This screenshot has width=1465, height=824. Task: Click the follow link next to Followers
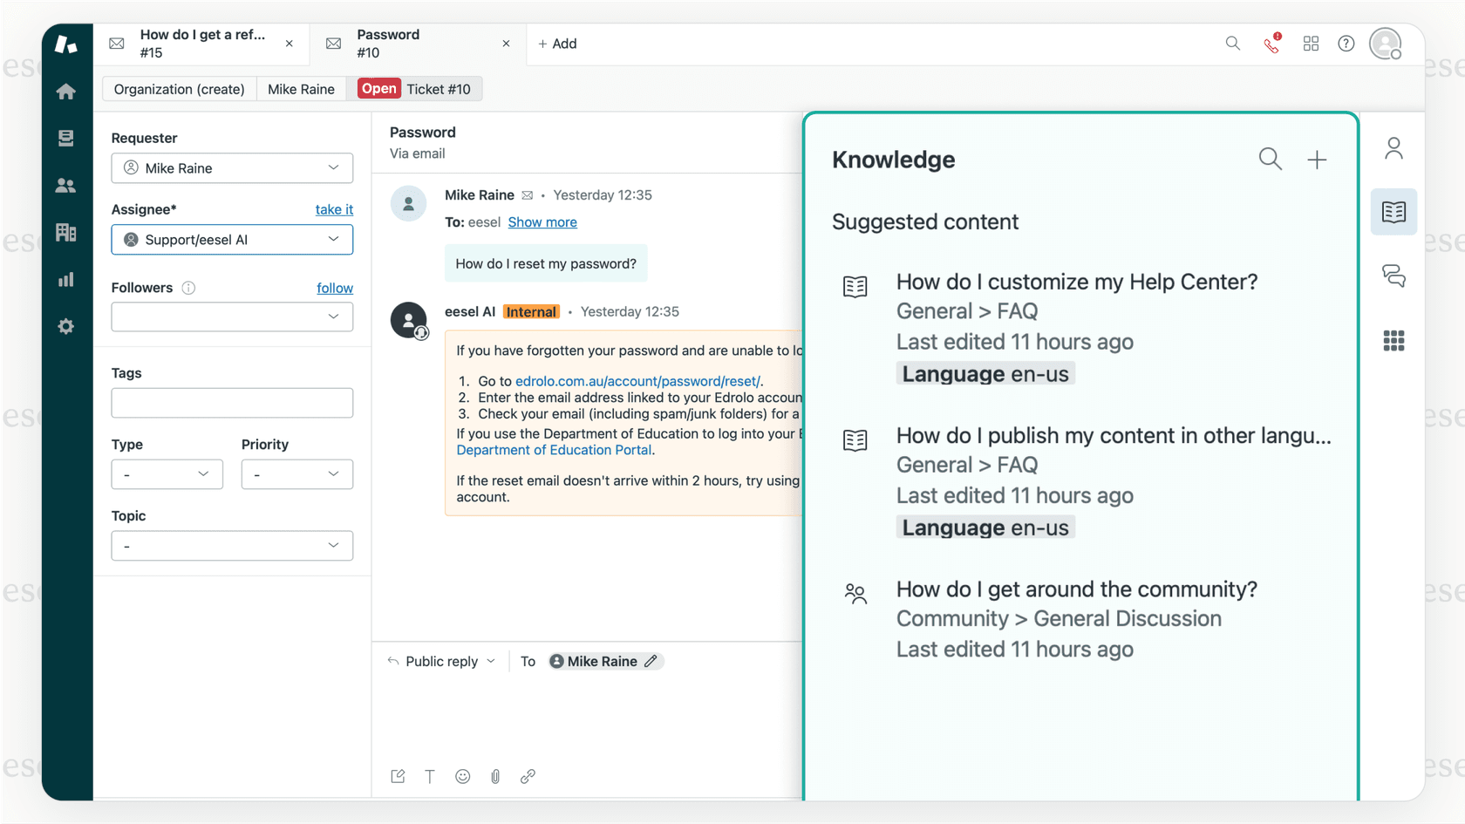click(x=335, y=288)
